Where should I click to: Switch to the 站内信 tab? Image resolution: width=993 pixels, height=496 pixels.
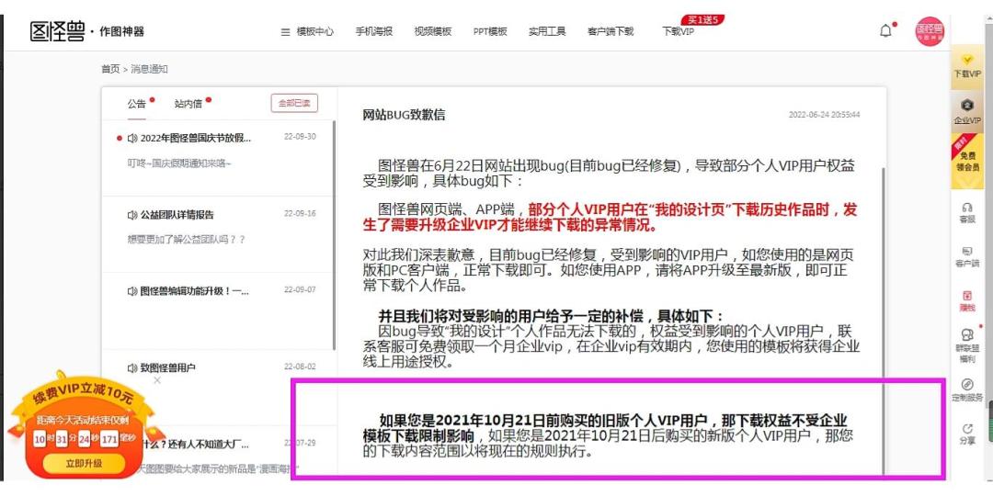(x=188, y=104)
